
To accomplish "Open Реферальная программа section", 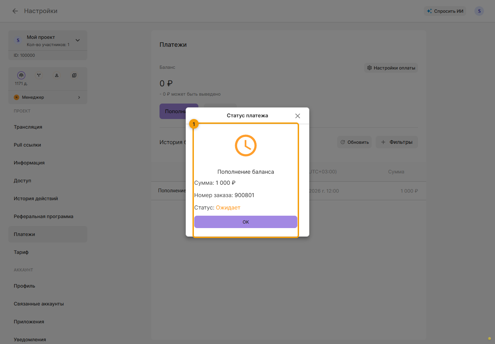I will click(x=48, y=216).
